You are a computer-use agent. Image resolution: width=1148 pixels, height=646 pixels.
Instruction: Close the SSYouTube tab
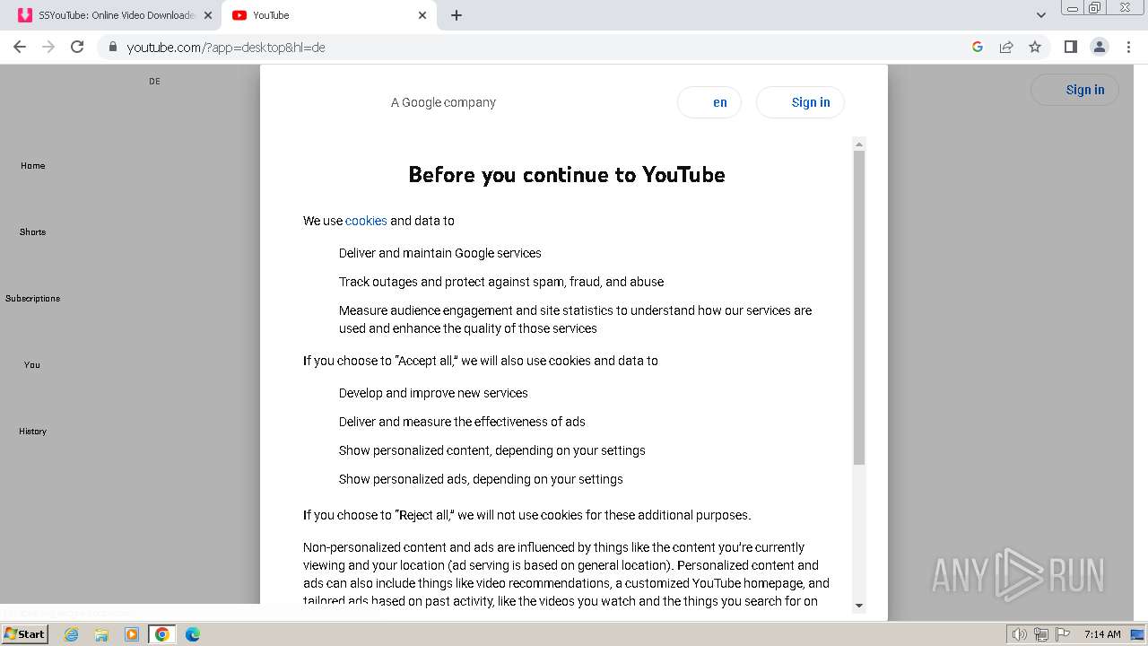click(x=208, y=15)
